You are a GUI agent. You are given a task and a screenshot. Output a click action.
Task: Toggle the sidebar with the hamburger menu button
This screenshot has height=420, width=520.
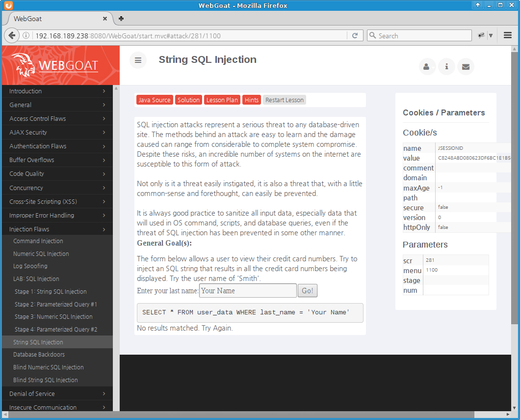pos(138,60)
